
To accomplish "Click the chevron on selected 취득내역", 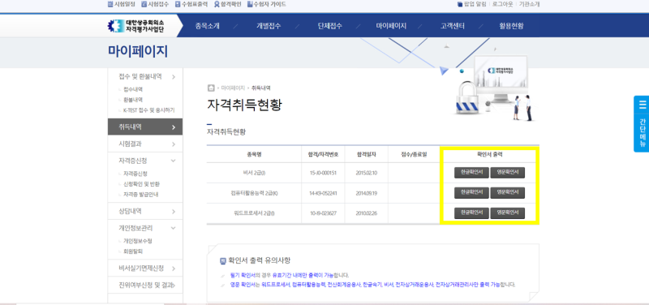I will 174,127.
